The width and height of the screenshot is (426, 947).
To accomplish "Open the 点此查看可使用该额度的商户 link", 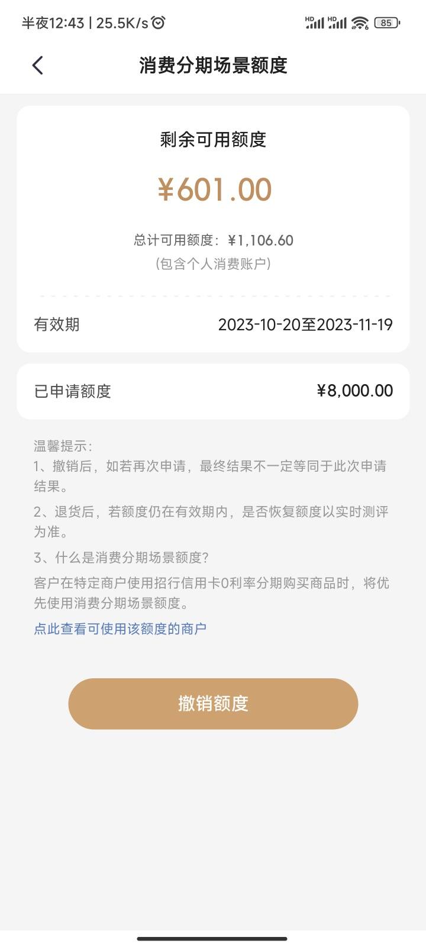I will 120,629.
